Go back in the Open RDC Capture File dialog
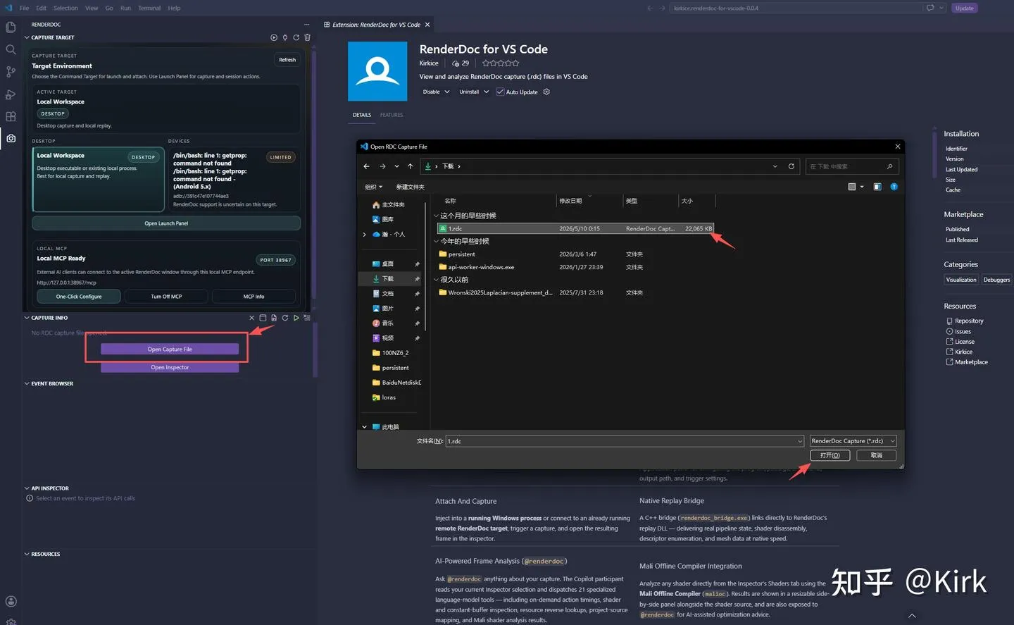Image resolution: width=1014 pixels, height=625 pixels. coord(366,166)
